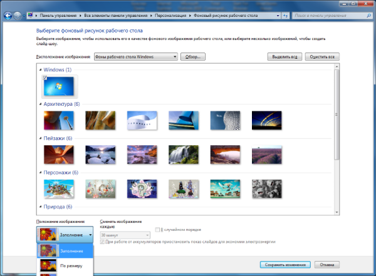Toggle the pause slideshow on battery checkbox
376x276 pixels.
[103, 242]
